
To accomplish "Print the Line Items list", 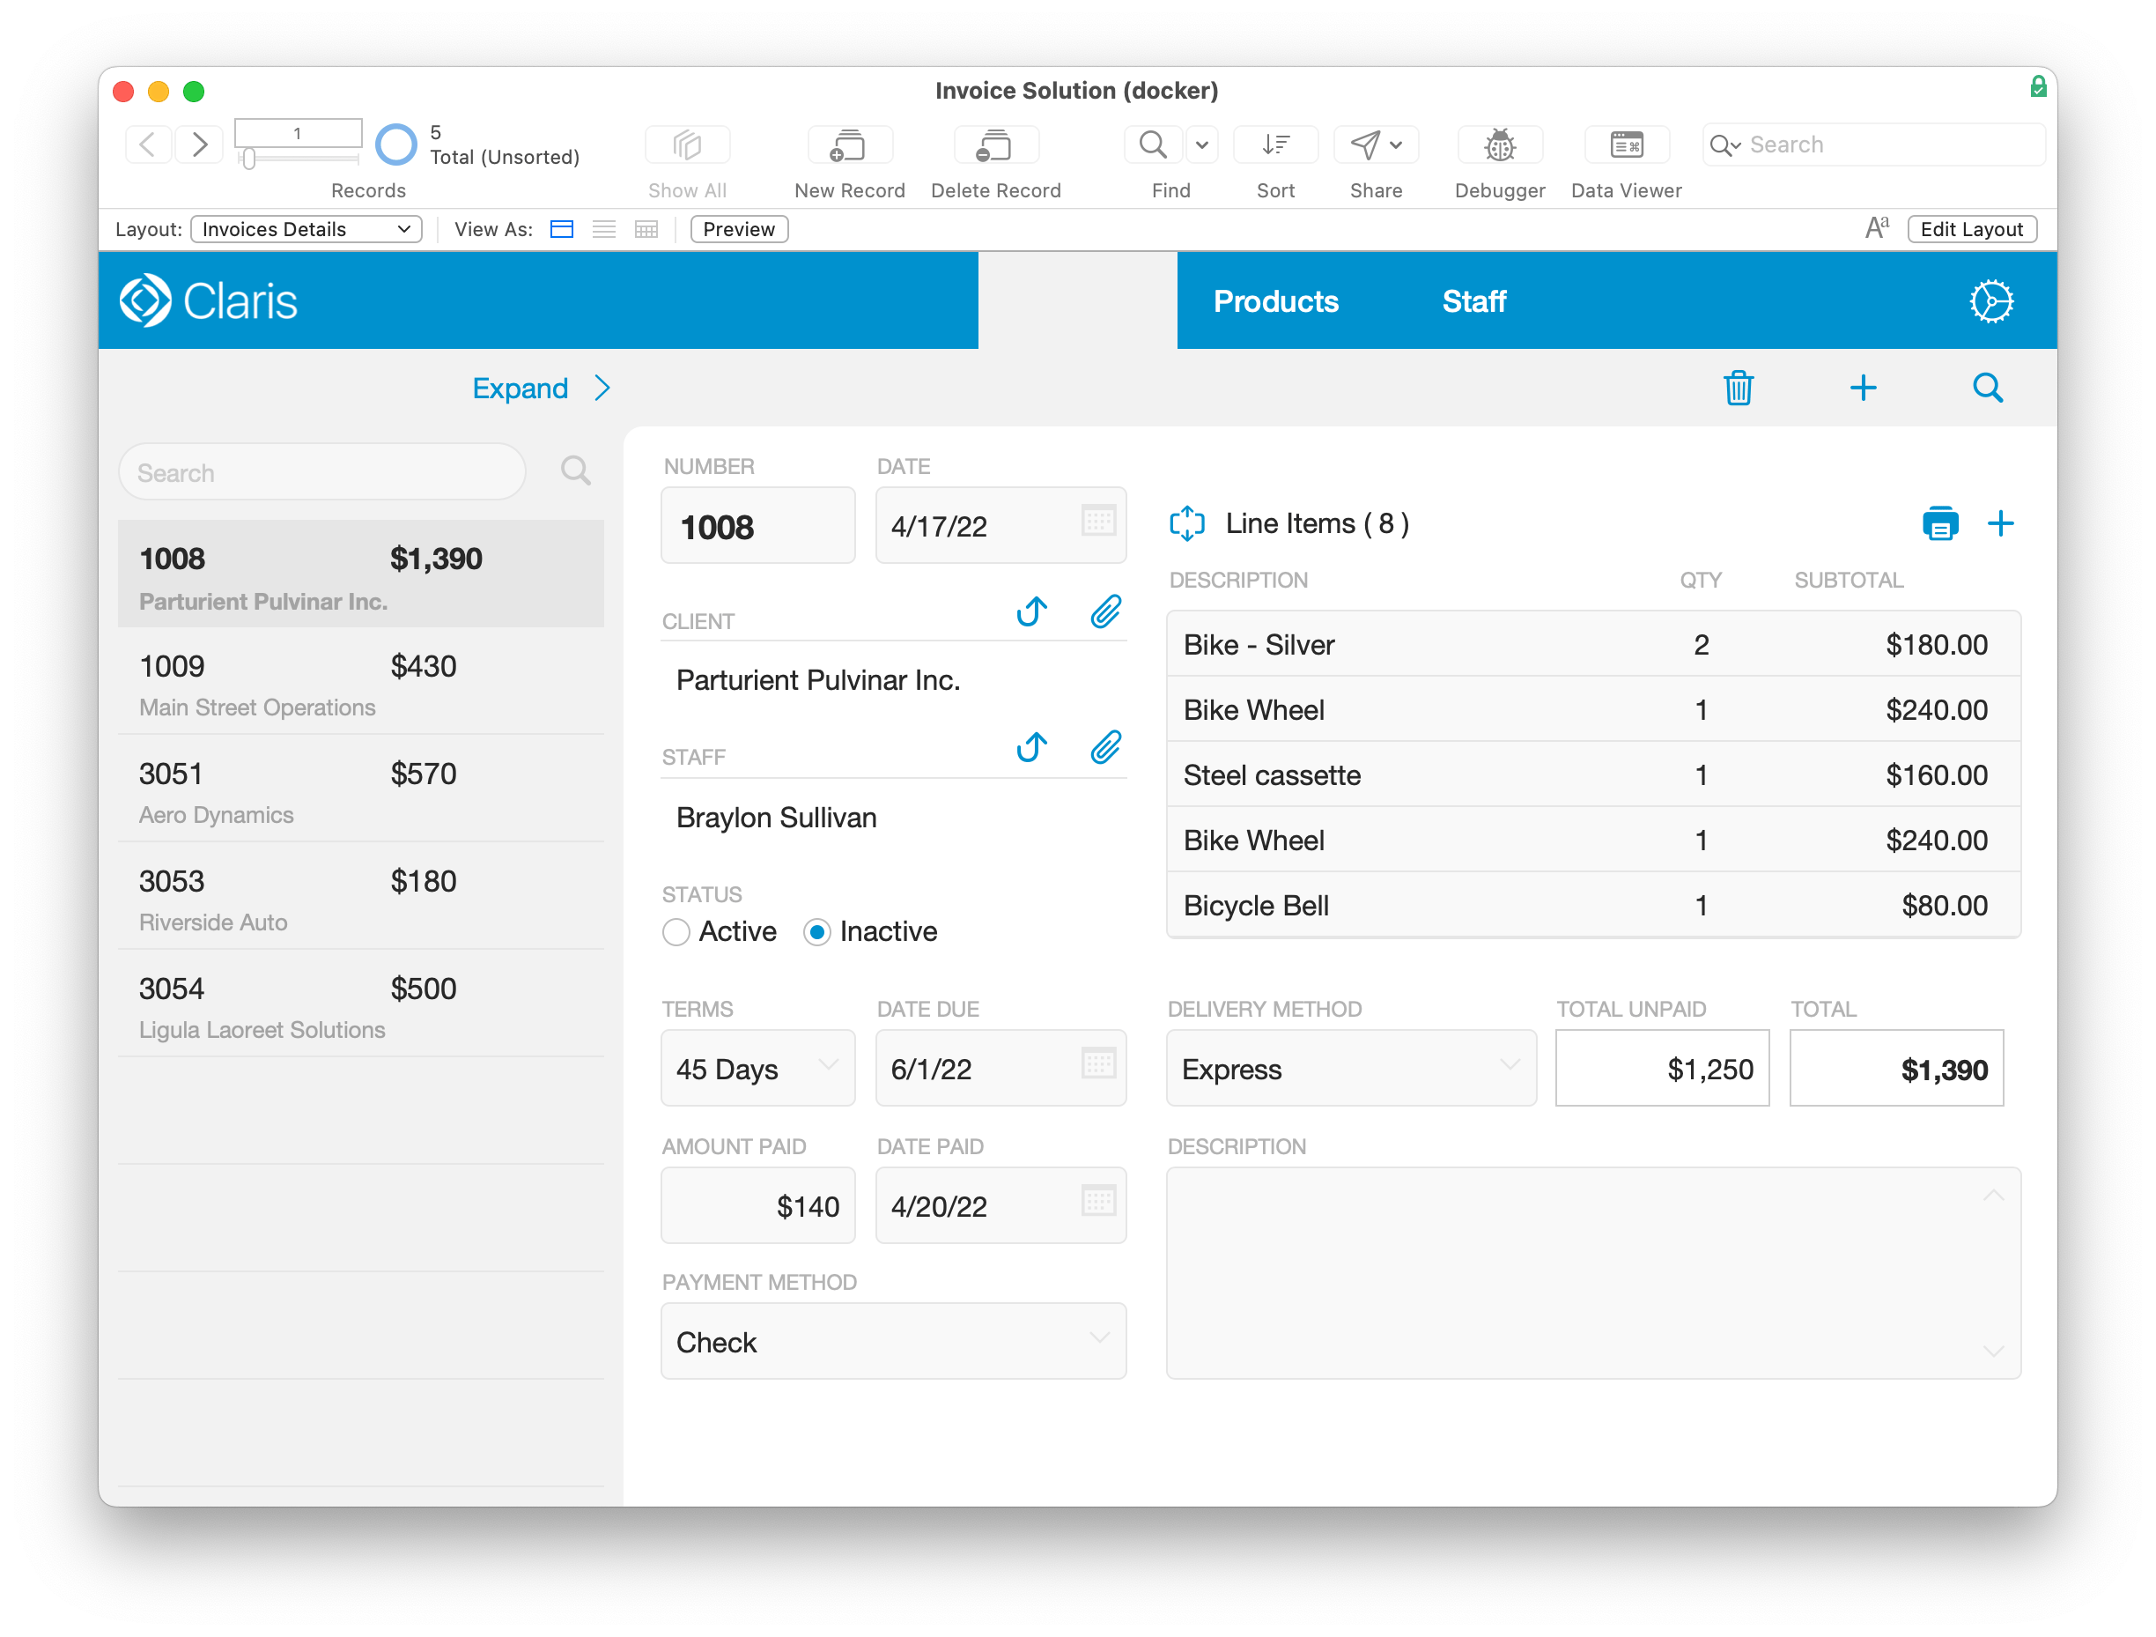I will [x=1940, y=523].
